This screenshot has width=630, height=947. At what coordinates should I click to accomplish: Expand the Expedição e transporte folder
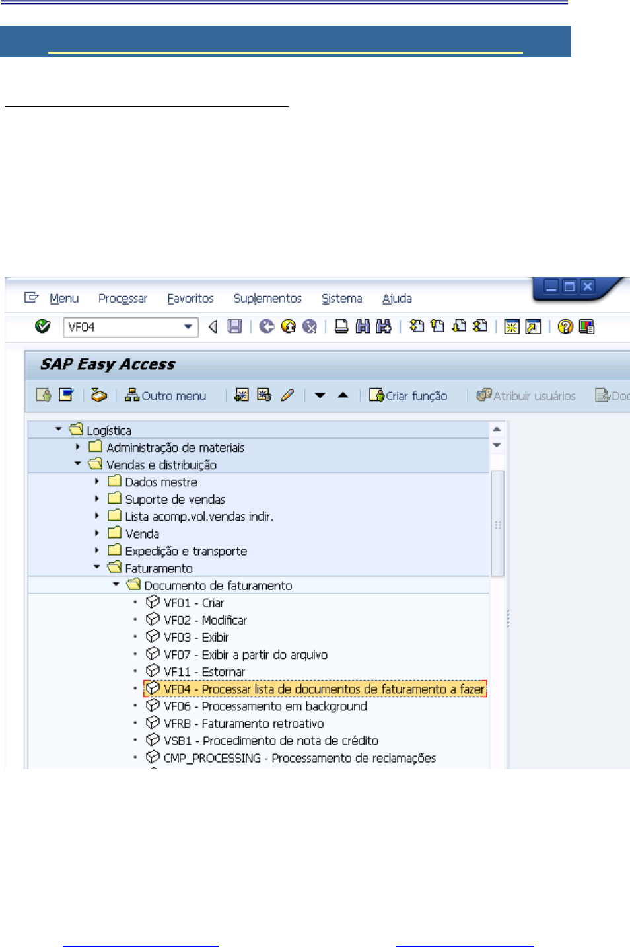click(97, 550)
